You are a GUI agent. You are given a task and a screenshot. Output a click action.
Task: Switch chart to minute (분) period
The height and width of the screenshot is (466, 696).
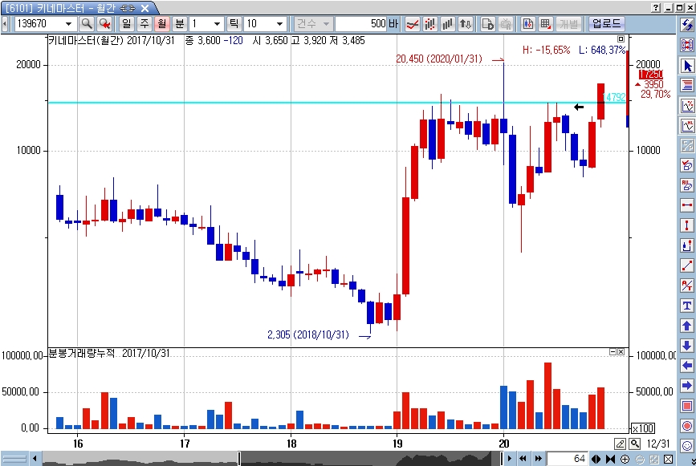point(179,23)
